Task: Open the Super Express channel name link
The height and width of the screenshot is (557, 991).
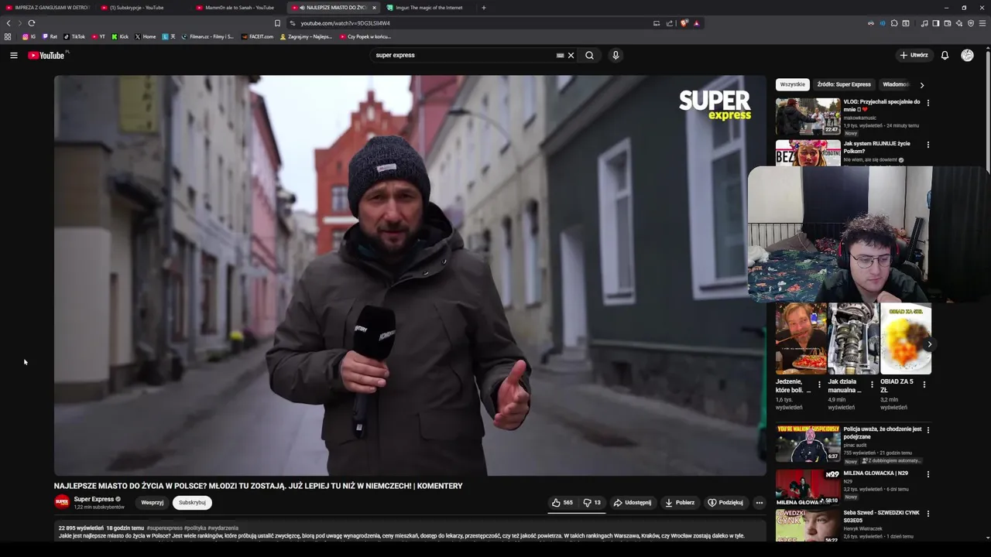Action: point(94,499)
